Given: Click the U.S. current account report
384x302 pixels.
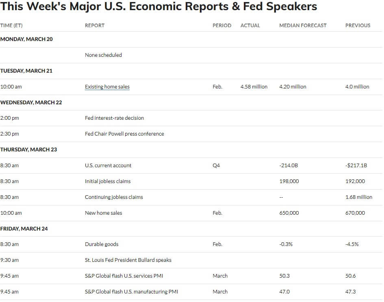Looking at the screenshot, I should pos(108,166).
